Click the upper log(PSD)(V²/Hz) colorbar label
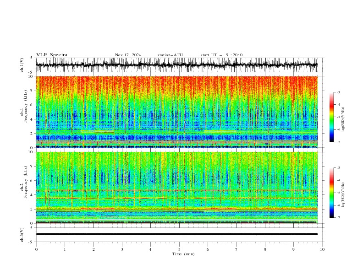This screenshot has width=363, height=280. tap(343, 119)
